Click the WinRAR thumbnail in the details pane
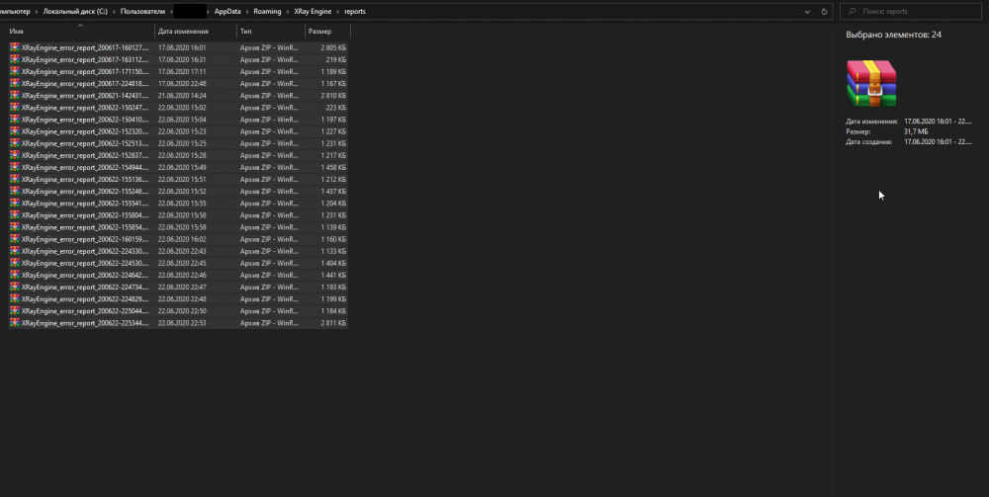The width and height of the screenshot is (989, 497). click(871, 83)
